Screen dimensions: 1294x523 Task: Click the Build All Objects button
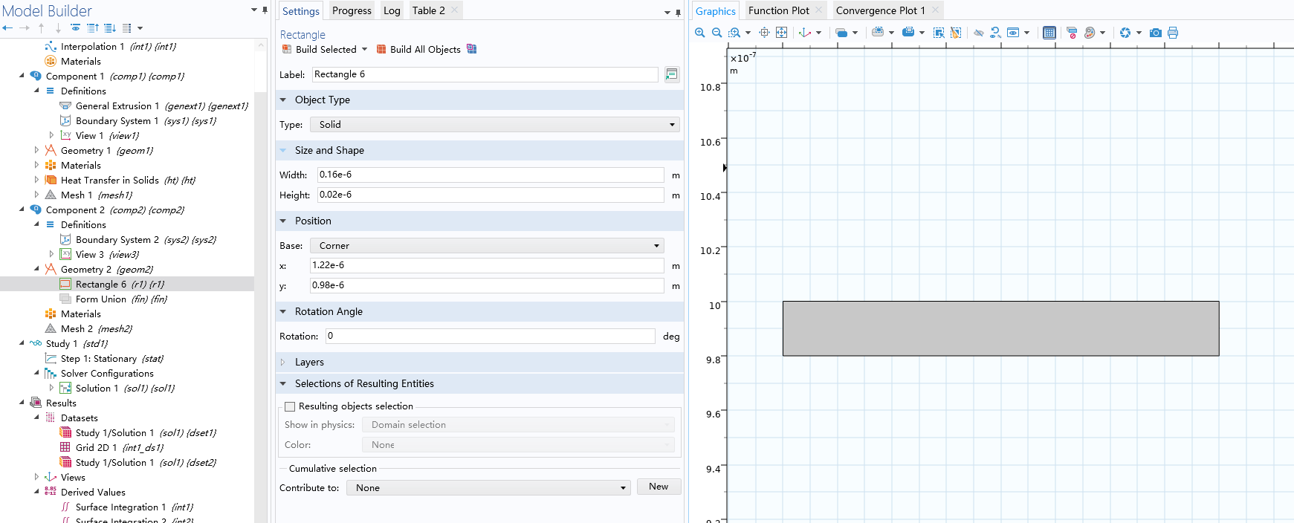(418, 49)
